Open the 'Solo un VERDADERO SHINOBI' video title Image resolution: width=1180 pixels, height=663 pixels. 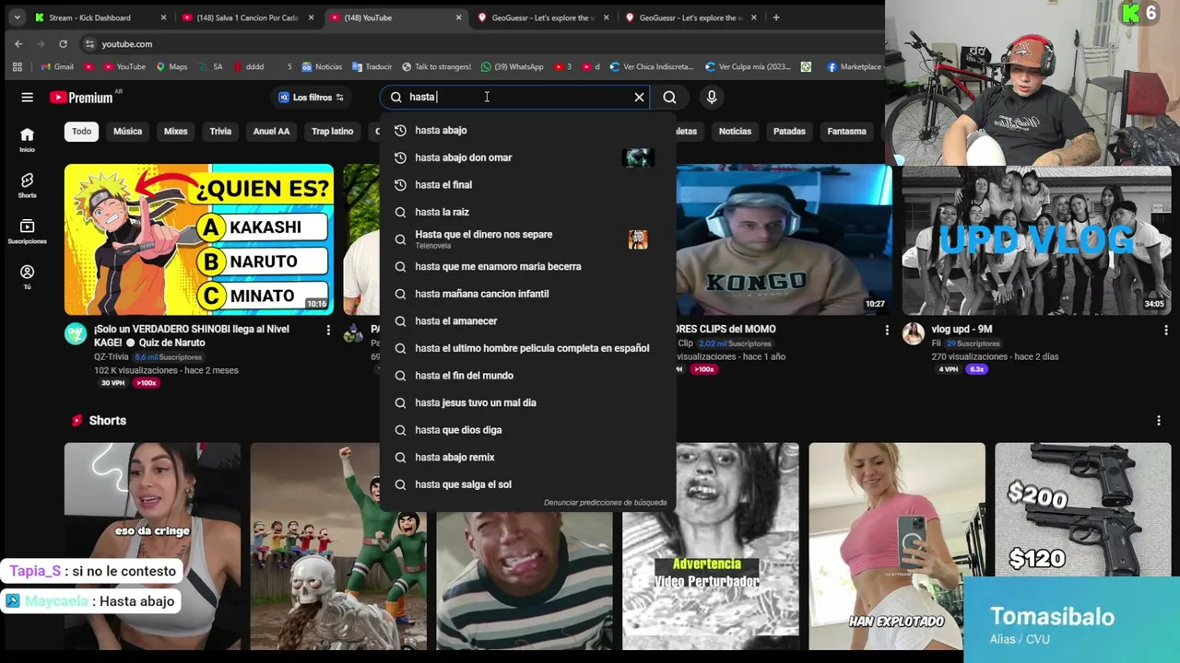coord(192,335)
